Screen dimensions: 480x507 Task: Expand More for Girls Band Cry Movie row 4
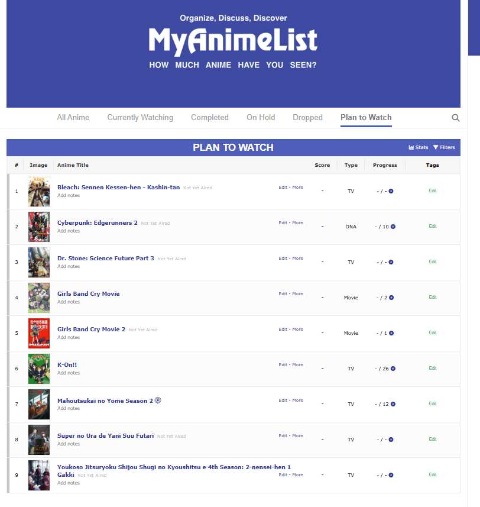tap(297, 294)
